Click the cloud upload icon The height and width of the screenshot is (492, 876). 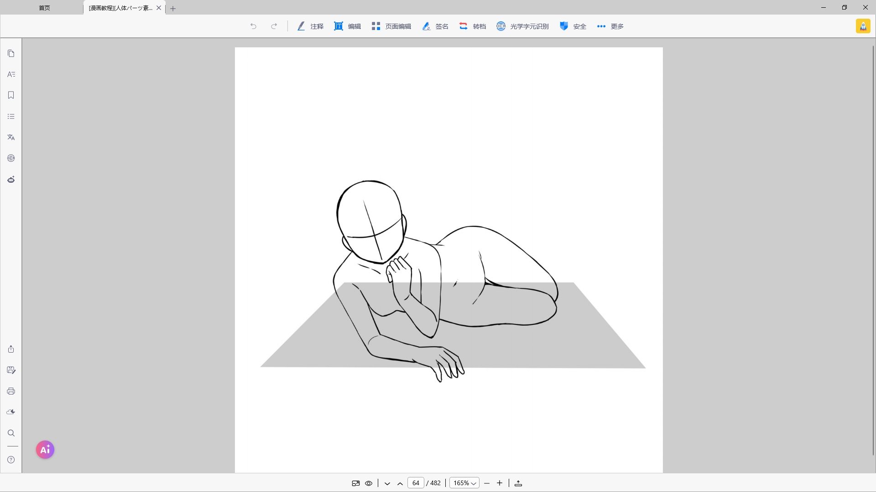click(x=11, y=412)
